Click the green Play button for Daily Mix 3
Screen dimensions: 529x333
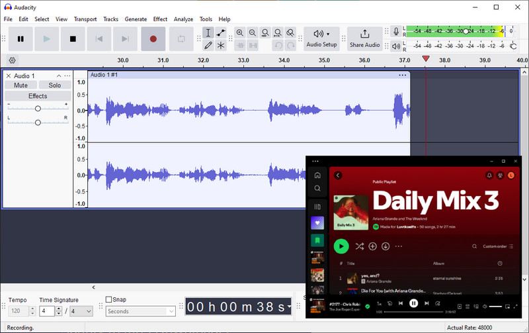click(341, 246)
